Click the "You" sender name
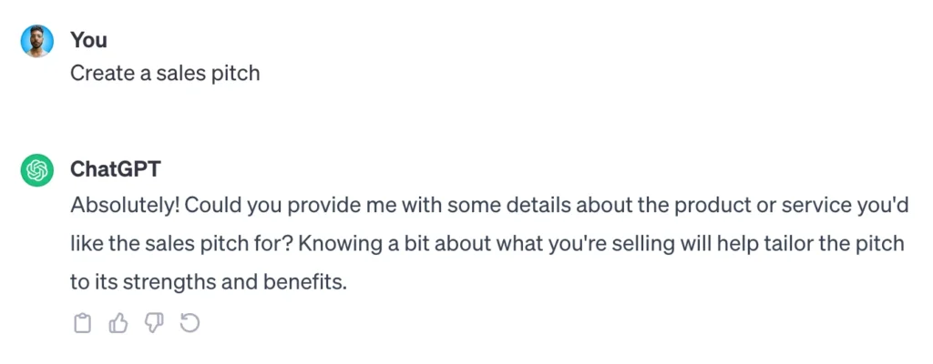 click(x=88, y=40)
